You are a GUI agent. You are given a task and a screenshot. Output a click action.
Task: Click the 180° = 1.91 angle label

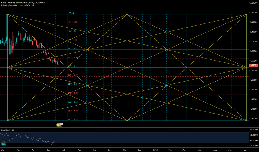click(73, 66)
